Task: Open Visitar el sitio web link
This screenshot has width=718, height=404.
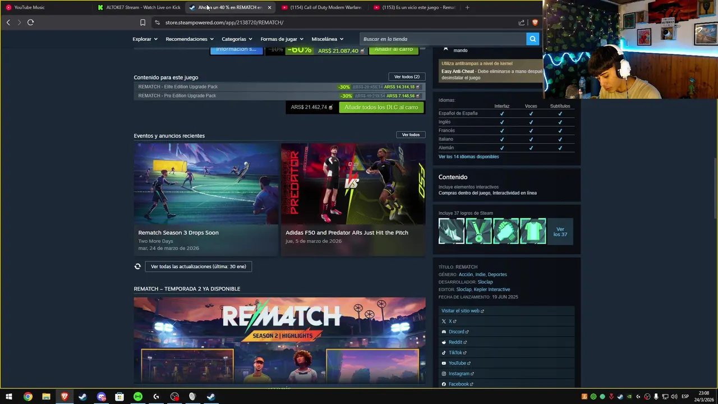Action: pos(462,311)
